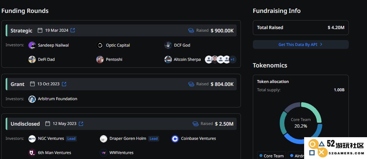Open DeFi Dad investor link

[x=46, y=60]
